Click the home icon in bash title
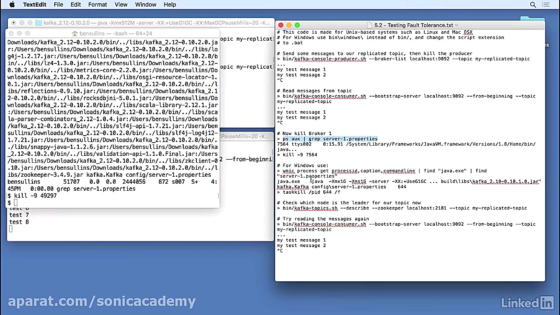The image size is (560, 315). [75, 33]
